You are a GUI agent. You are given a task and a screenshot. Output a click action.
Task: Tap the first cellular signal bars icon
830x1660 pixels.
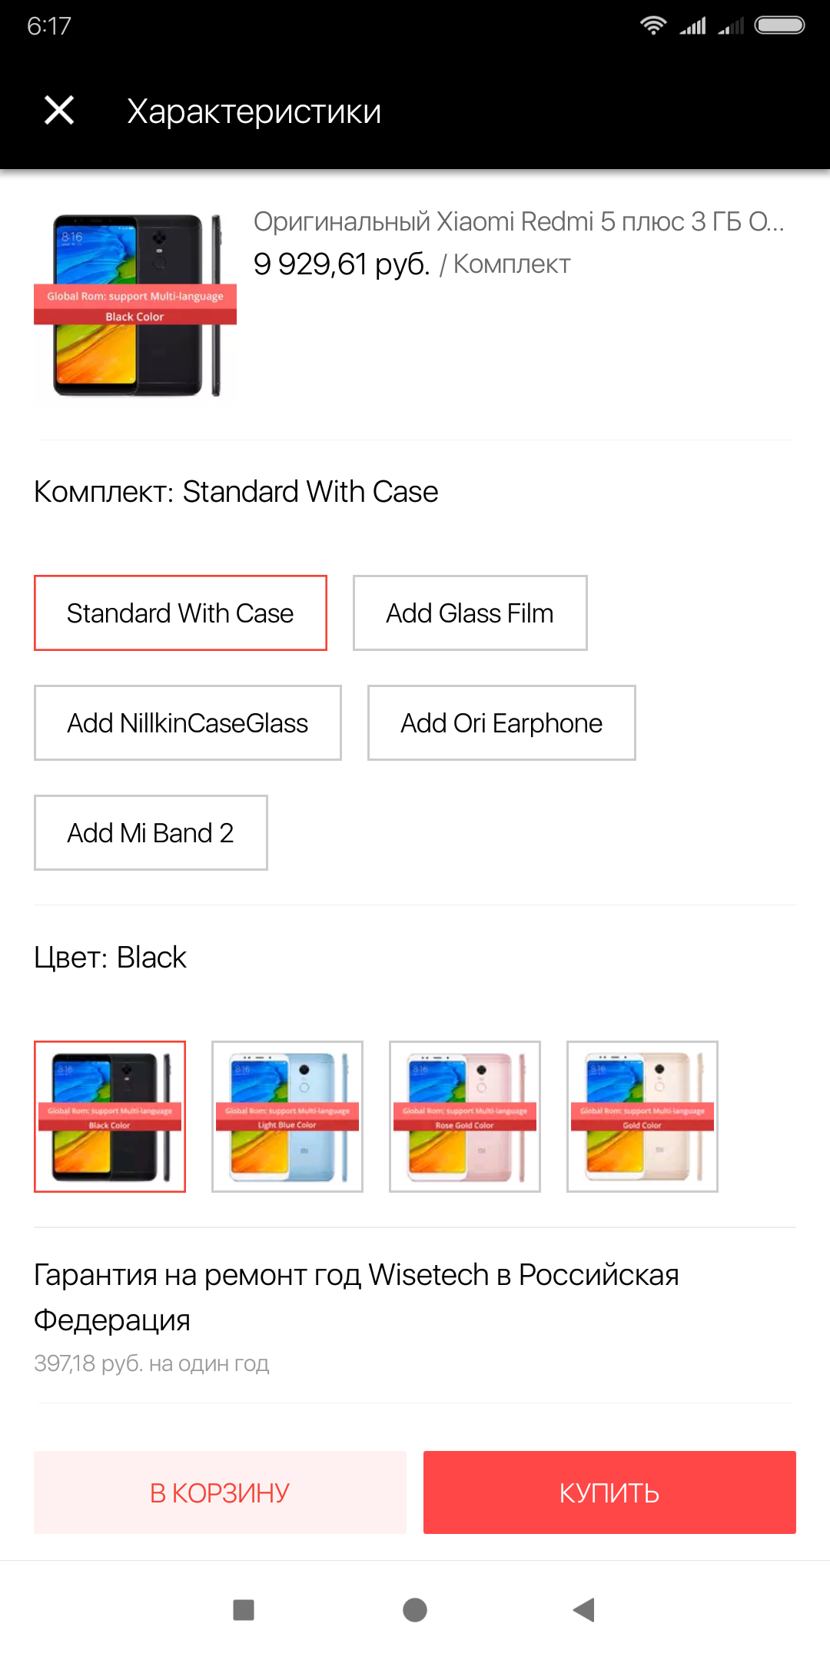pos(692,26)
